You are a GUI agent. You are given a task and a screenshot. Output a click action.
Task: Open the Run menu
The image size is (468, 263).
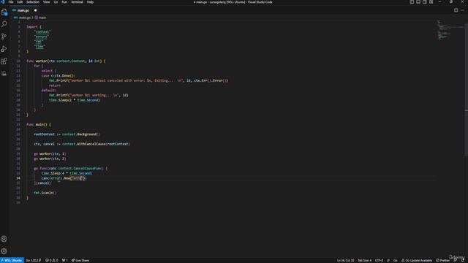[64, 1]
